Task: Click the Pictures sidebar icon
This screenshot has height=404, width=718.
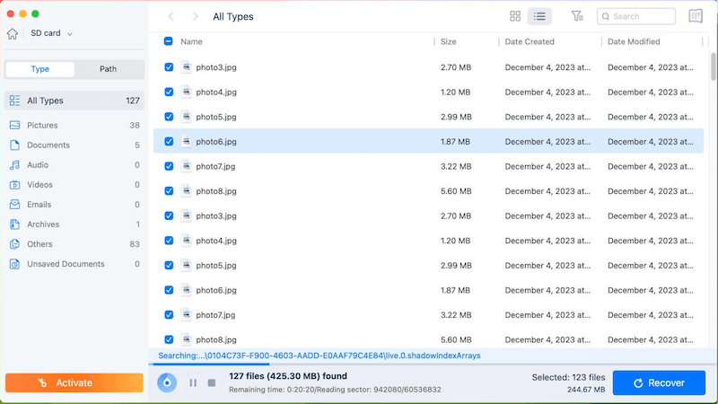Action: coord(14,125)
